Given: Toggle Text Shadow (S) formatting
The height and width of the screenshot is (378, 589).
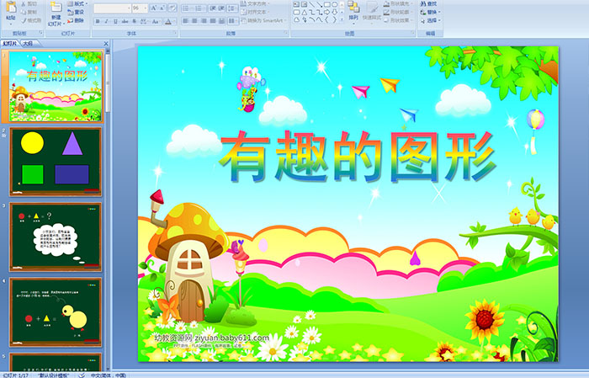Looking at the screenshot, I should pyautogui.click(x=135, y=21).
